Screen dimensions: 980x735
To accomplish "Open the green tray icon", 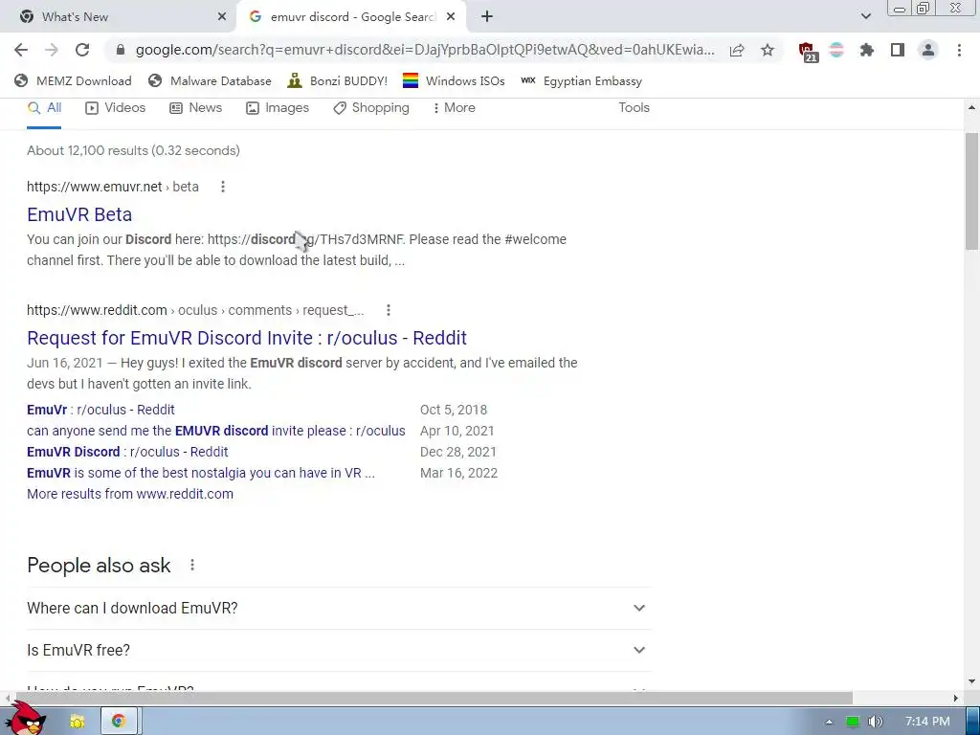I will pyautogui.click(x=853, y=722).
